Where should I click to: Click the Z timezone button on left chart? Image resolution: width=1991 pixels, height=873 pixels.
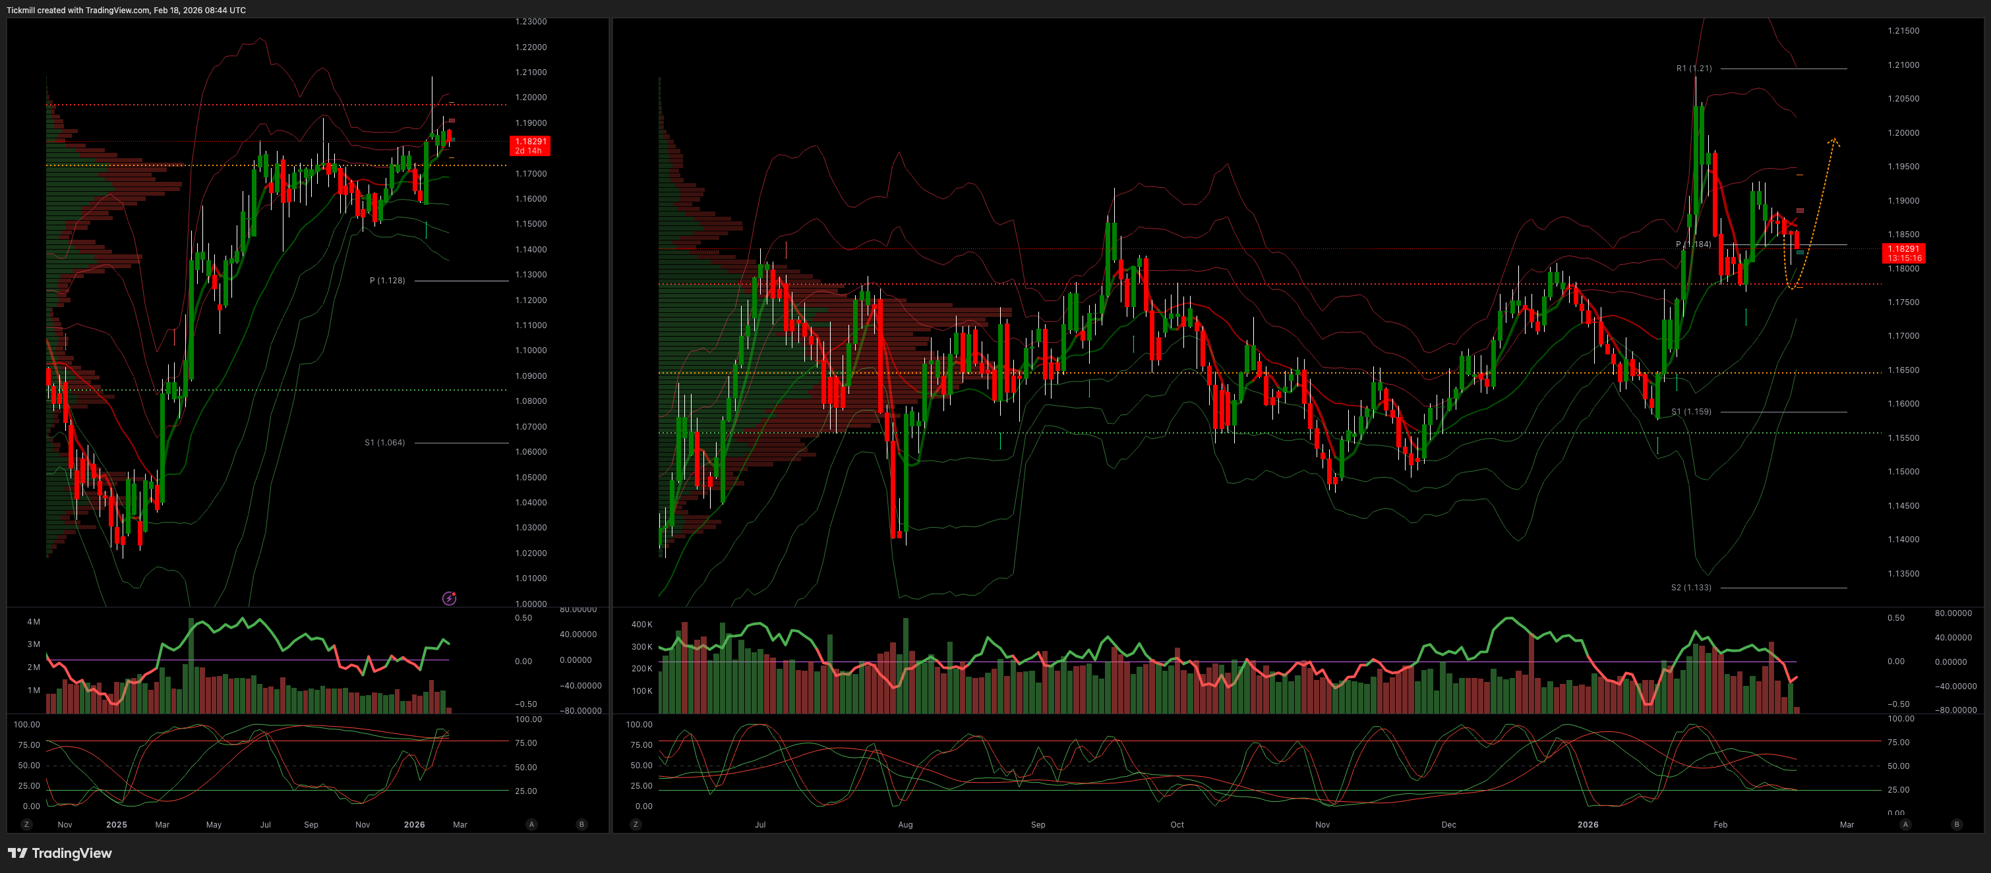pos(26,824)
